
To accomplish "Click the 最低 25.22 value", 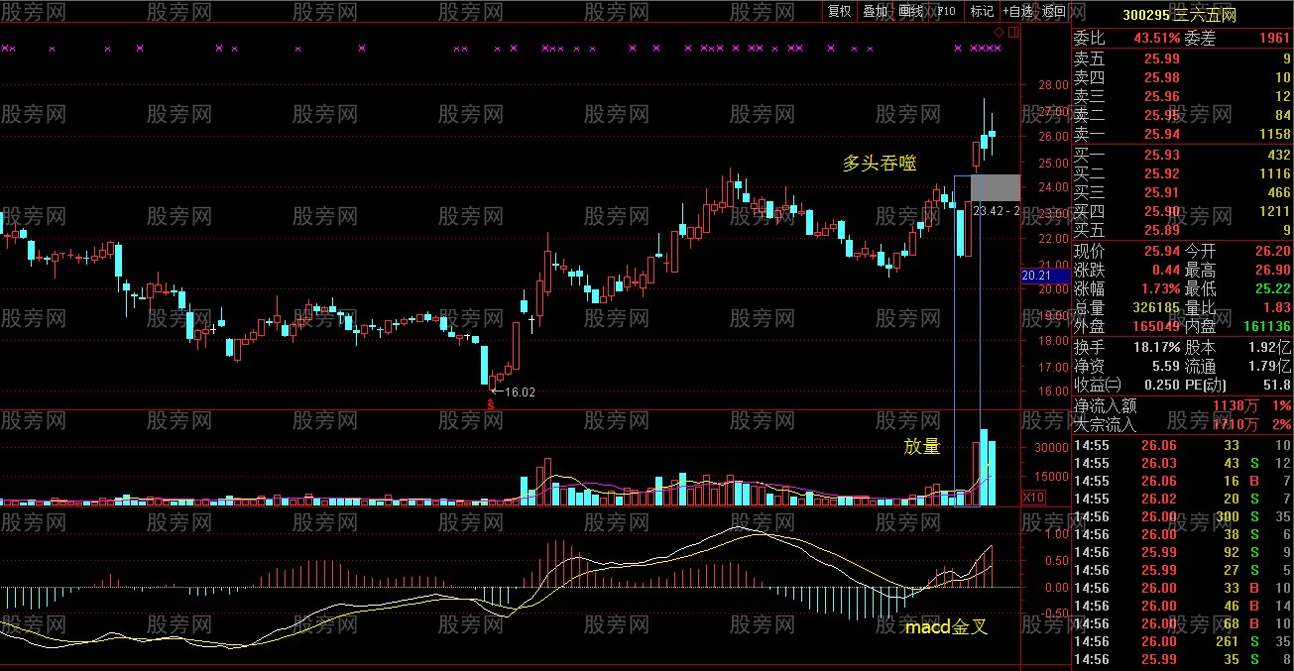I will (x=1272, y=288).
